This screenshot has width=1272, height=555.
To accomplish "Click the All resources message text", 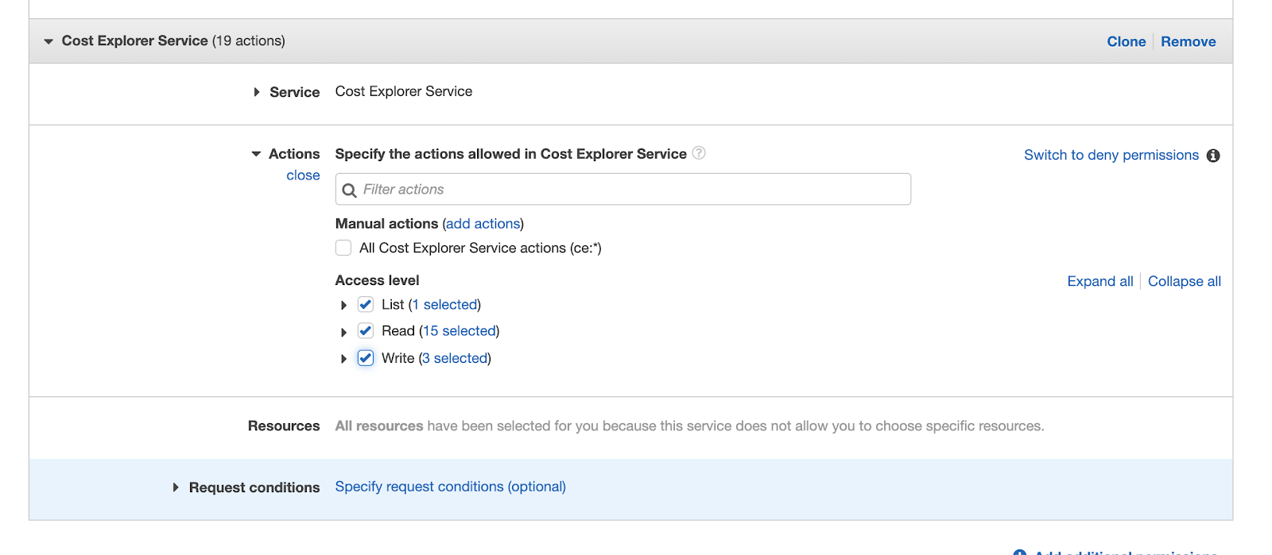I will [689, 426].
